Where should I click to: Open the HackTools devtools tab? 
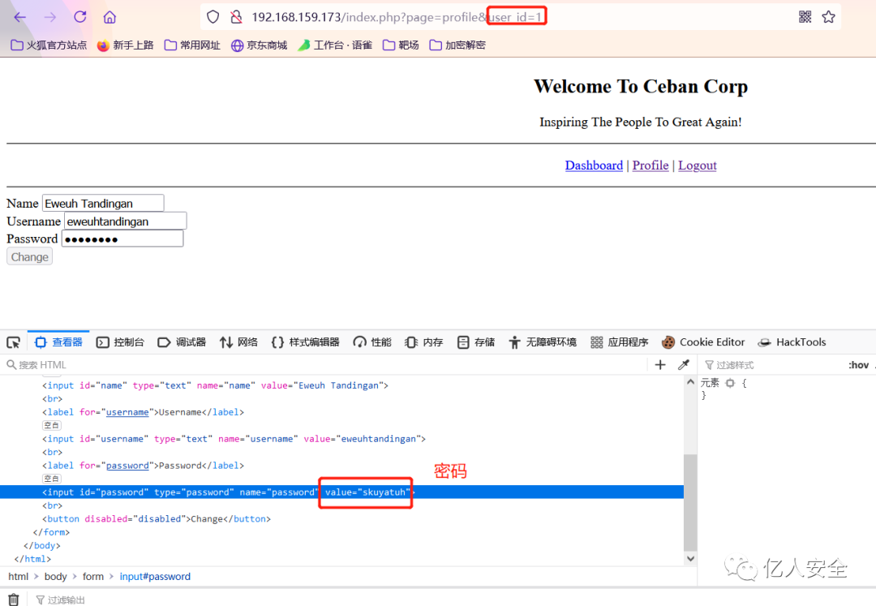792,342
